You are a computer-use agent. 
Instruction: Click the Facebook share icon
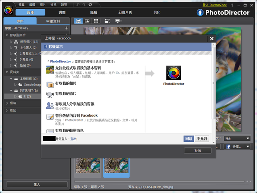tap(228, 147)
